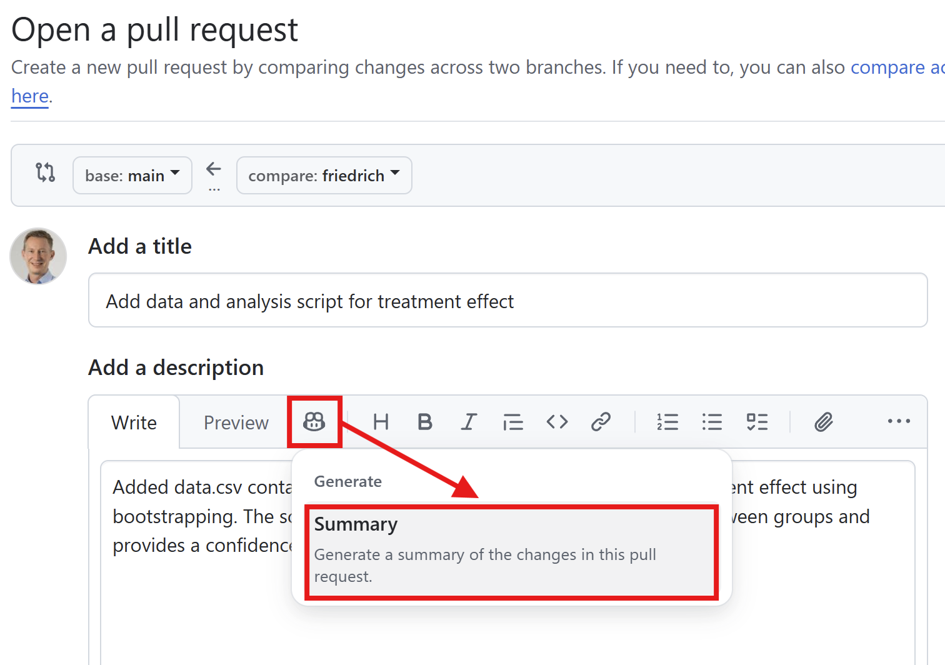Image resolution: width=945 pixels, height=665 pixels.
Task: Insert a task list
Action: pos(757,422)
